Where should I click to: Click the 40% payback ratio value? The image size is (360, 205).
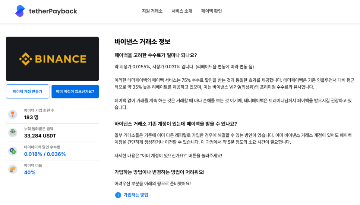[29, 173]
